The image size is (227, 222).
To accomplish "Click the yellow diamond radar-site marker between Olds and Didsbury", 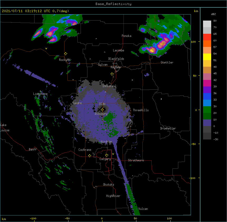I will [x=102, y=110].
